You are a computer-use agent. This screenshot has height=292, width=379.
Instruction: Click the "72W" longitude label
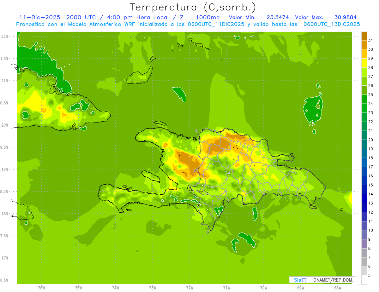[x=189, y=288]
